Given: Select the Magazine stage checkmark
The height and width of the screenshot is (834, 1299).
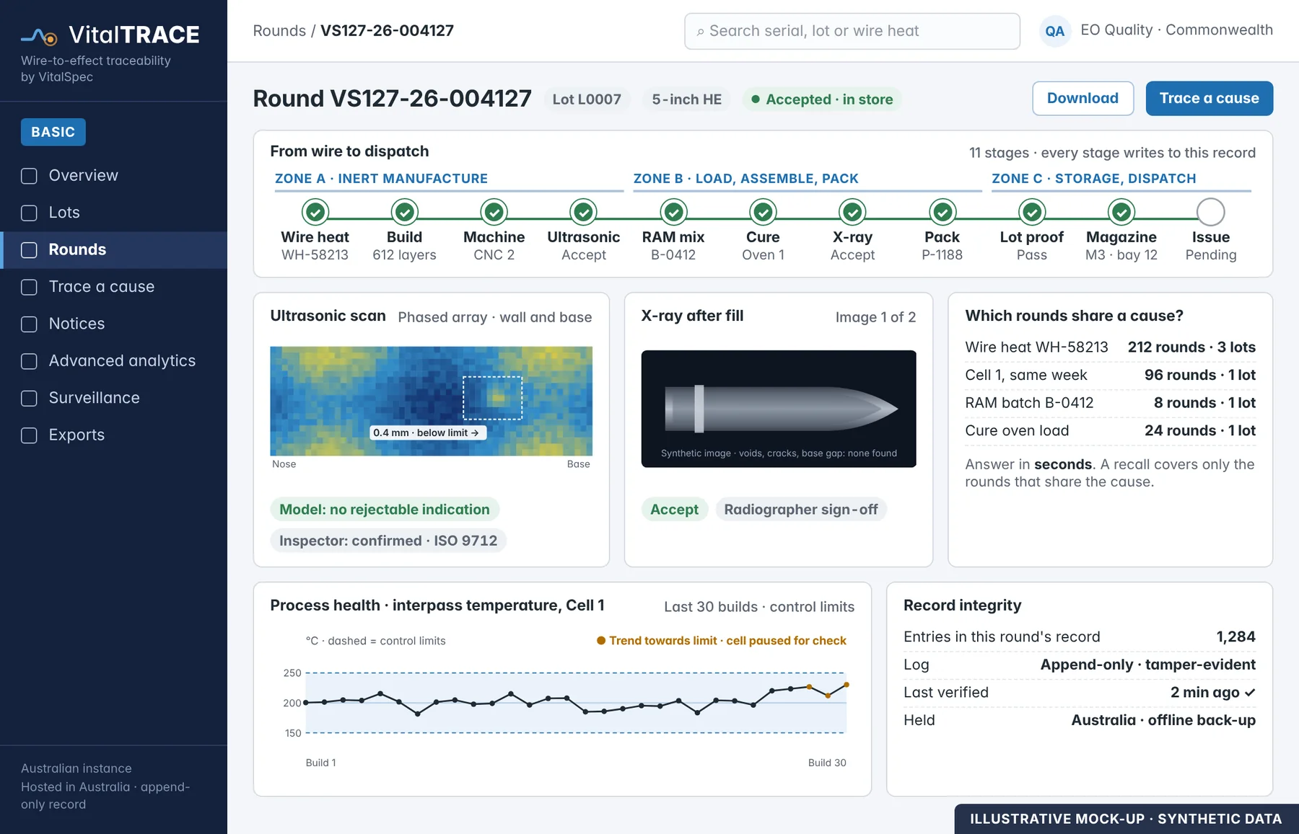Looking at the screenshot, I should pos(1121,212).
